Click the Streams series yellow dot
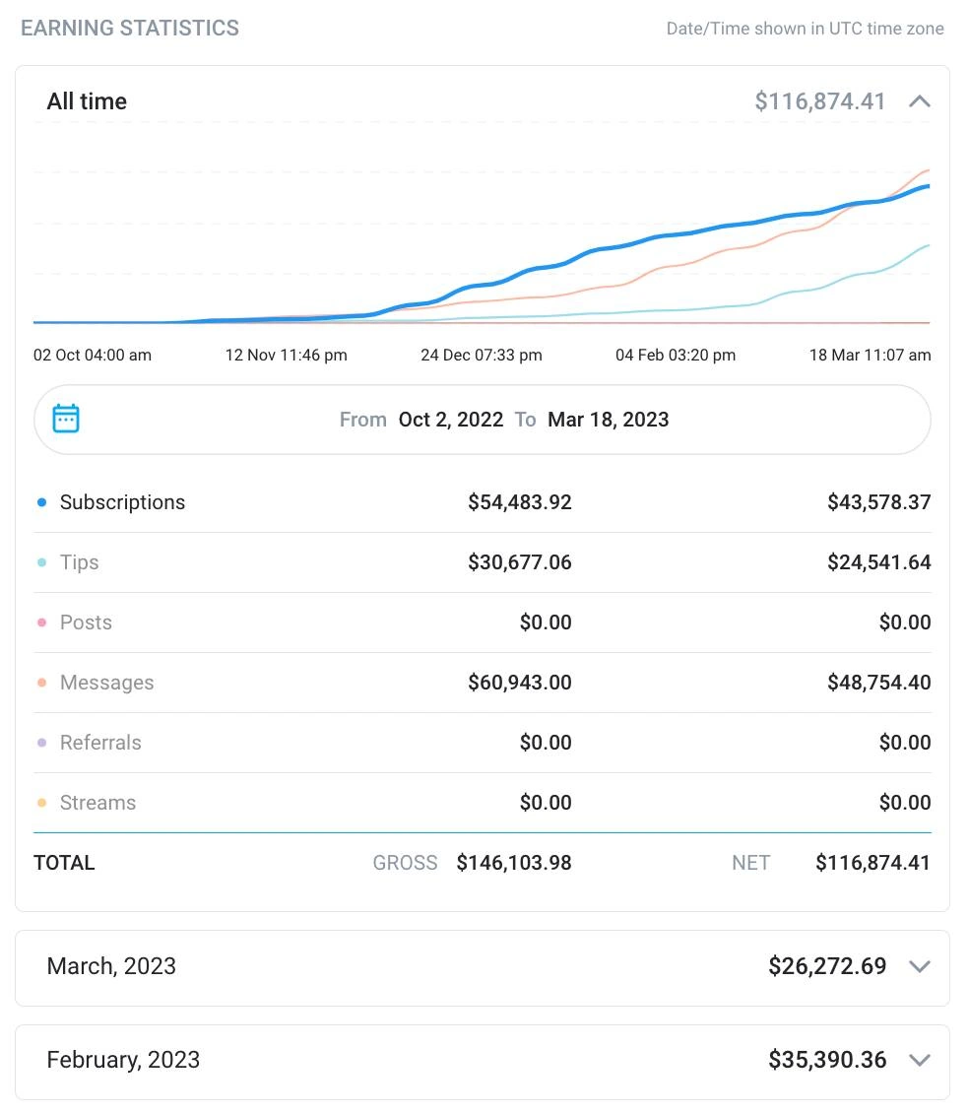 coord(41,803)
